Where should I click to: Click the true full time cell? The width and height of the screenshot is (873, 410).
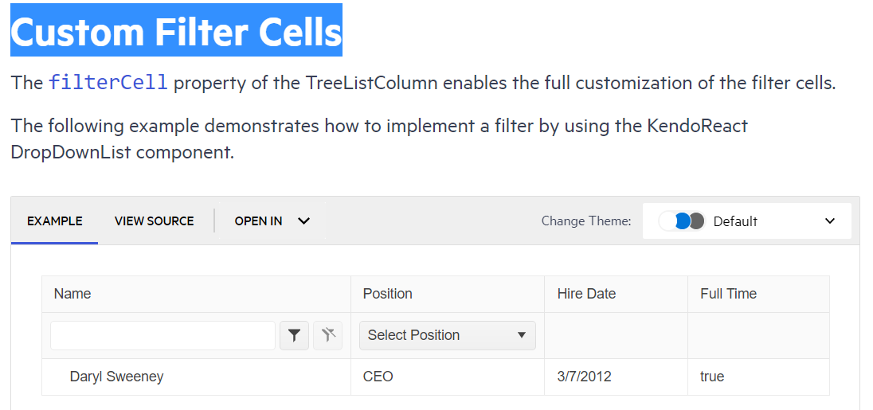712,377
